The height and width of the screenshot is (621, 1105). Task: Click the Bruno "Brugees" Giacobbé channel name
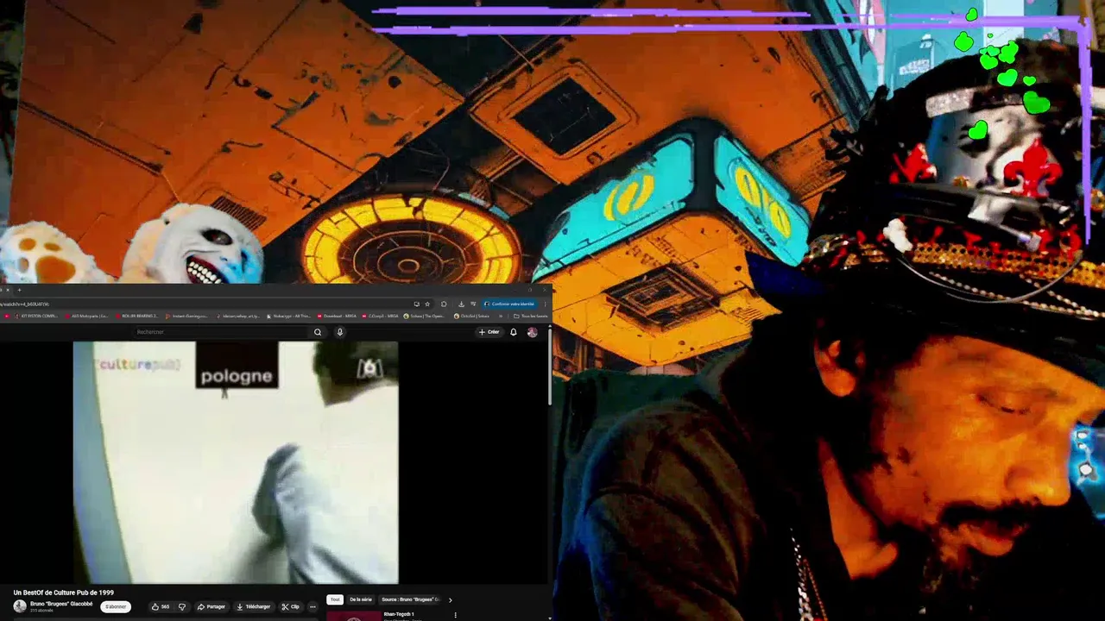coord(61,604)
